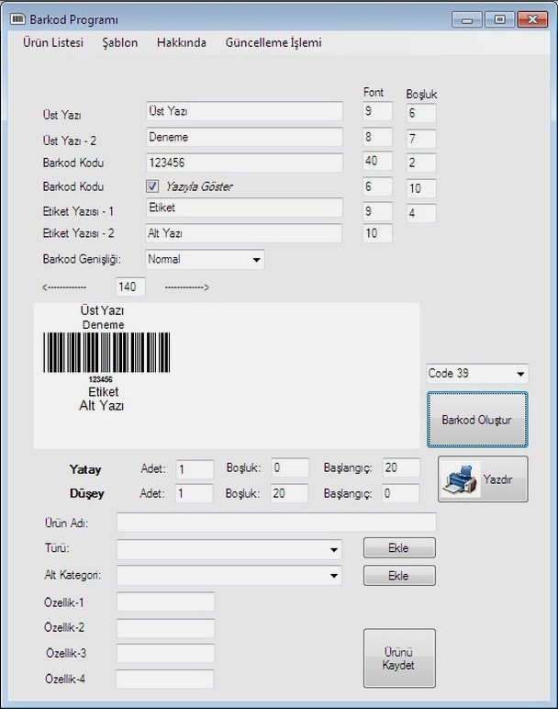Image resolution: width=558 pixels, height=709 pixels.
Task: Click the Font size field for Üst Yazı
Action: (x=377, y=111)
